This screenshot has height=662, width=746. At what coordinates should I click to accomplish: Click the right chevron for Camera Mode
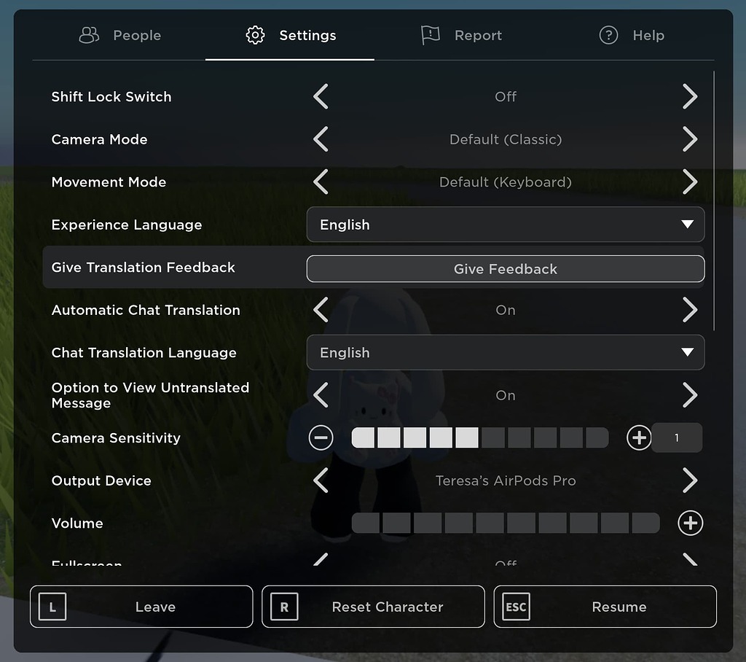pos(690,139)
